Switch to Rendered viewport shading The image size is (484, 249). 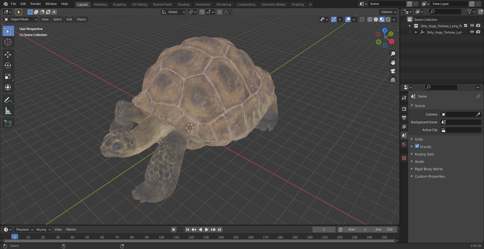click(388, 19)
